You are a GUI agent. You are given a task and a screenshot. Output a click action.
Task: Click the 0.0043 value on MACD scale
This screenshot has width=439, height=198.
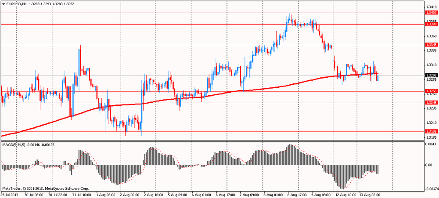point(431,144)
